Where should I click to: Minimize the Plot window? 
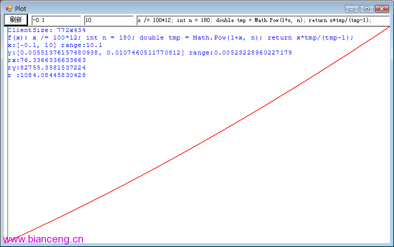tap(352, 9)
